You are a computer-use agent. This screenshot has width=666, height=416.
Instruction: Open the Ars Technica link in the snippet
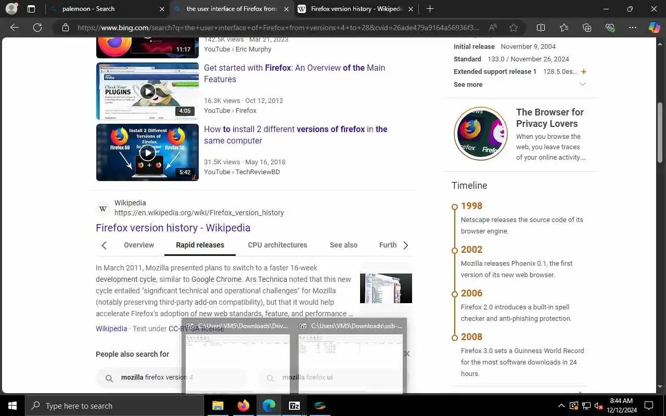266,279
